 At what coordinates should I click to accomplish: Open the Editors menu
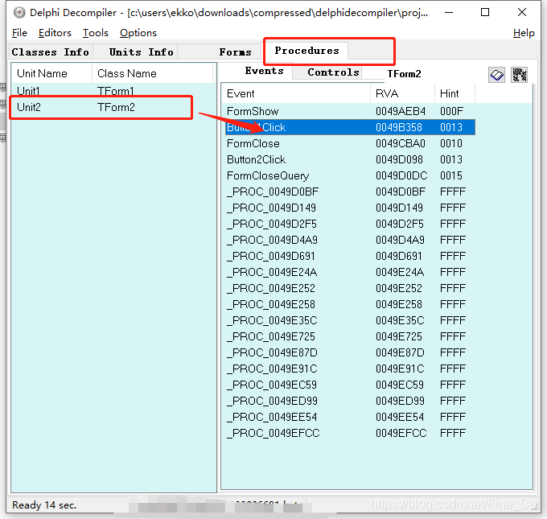[x=55, y=33]
